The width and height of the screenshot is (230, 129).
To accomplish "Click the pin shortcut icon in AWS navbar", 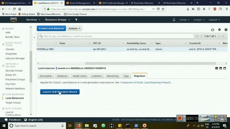I will (x=76, y=20).
